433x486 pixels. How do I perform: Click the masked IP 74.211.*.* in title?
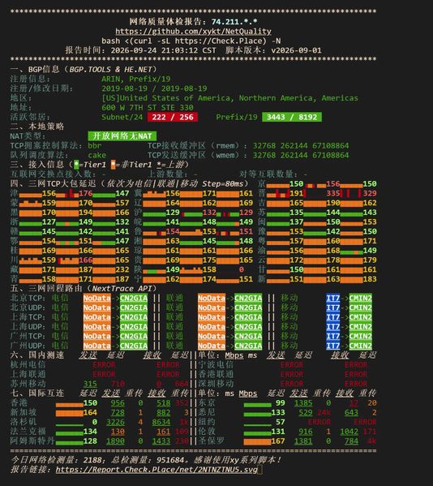click(234, 22)
